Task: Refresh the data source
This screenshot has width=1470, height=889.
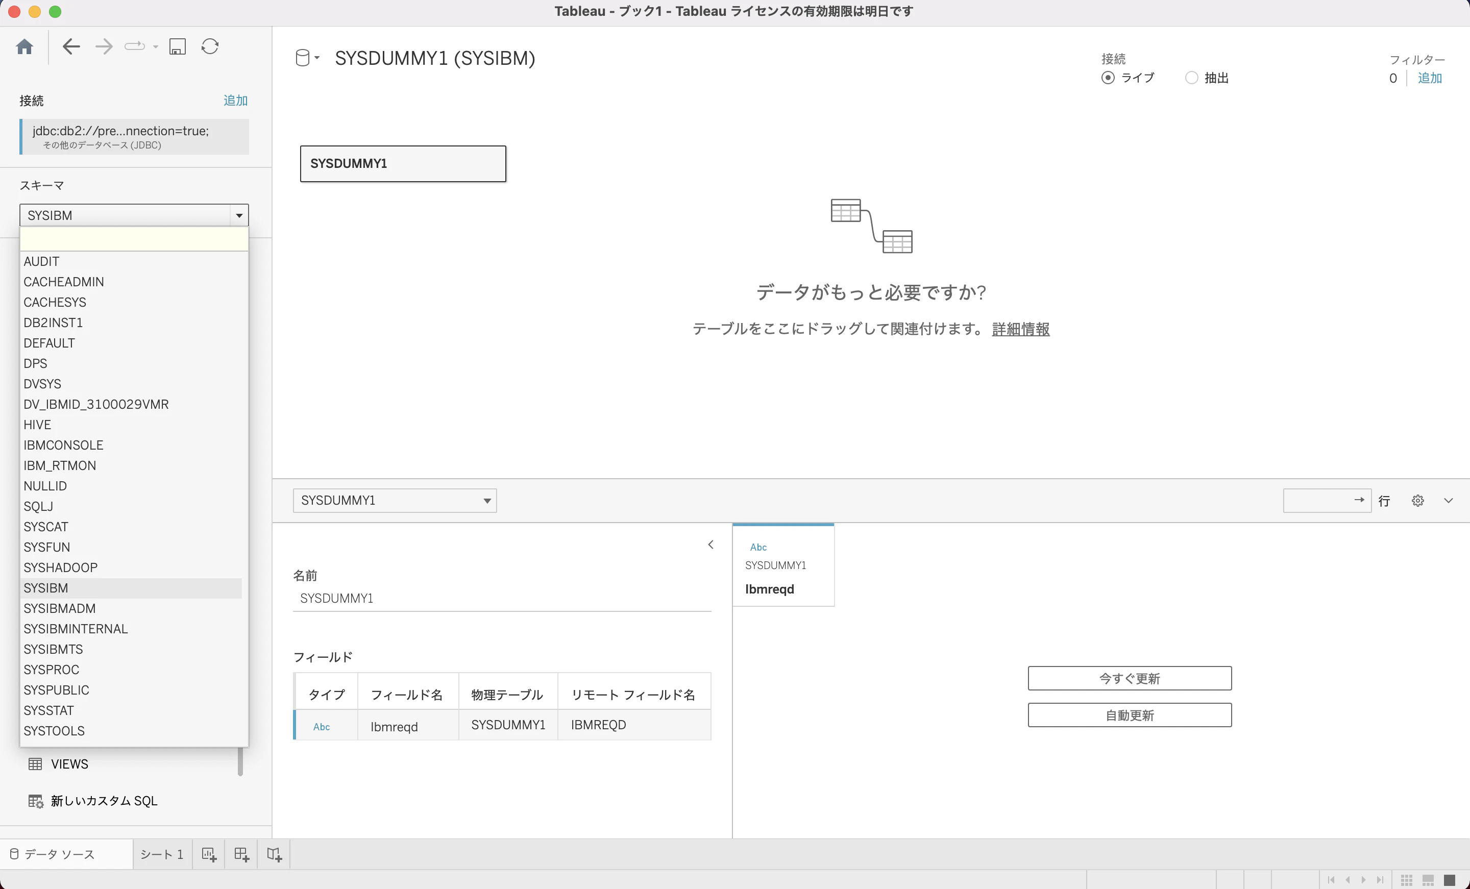Action: point(210,46)
